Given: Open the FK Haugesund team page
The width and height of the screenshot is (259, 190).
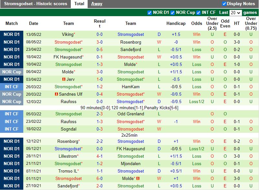Looking at the screenshot, I should pos(68,57).
